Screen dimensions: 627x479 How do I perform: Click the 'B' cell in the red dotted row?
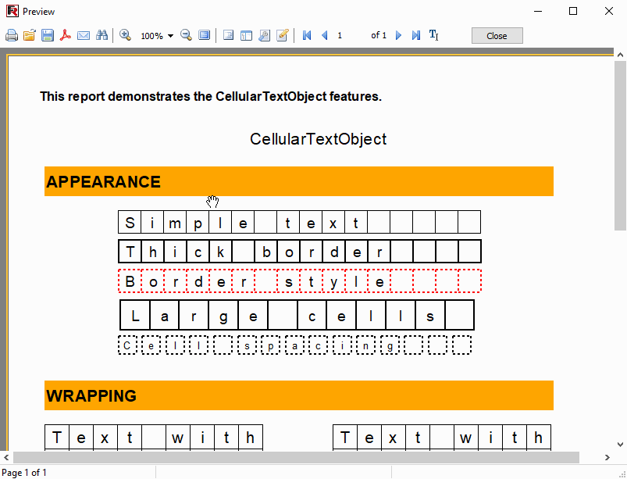pos(130,281)
